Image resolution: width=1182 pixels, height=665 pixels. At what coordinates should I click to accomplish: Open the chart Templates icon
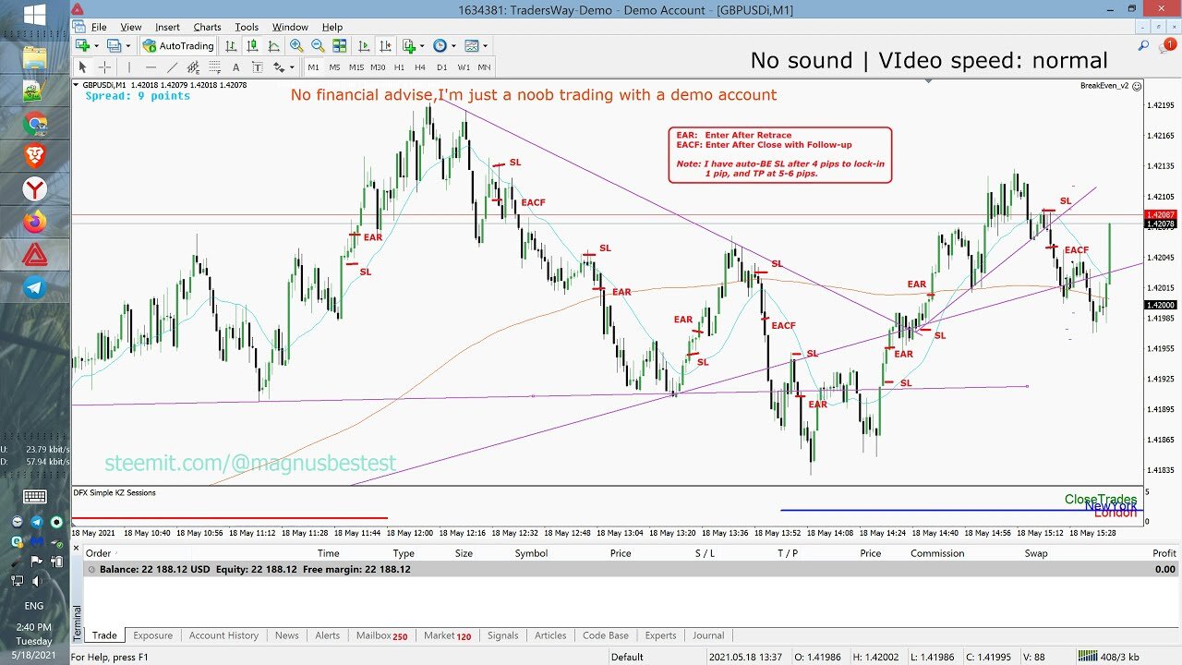(x=472, y=45)
